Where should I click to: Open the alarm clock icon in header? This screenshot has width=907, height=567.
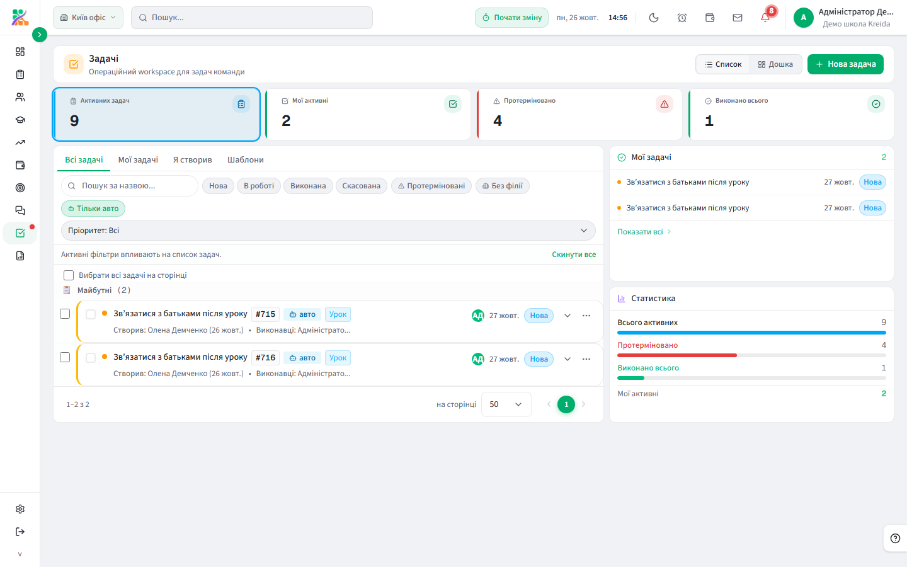[682, 18]
